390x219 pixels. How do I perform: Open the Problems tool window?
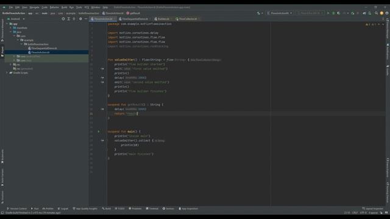click(x=135, y=209)
